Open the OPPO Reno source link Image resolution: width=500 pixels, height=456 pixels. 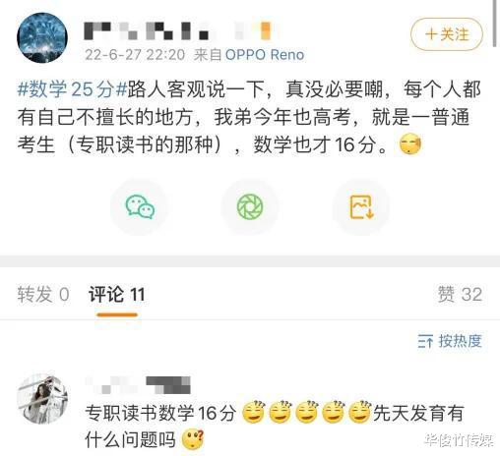point(265,55)
